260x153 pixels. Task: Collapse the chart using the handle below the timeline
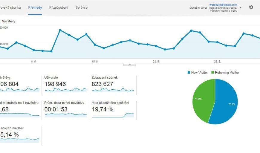(x=130, y=65)
